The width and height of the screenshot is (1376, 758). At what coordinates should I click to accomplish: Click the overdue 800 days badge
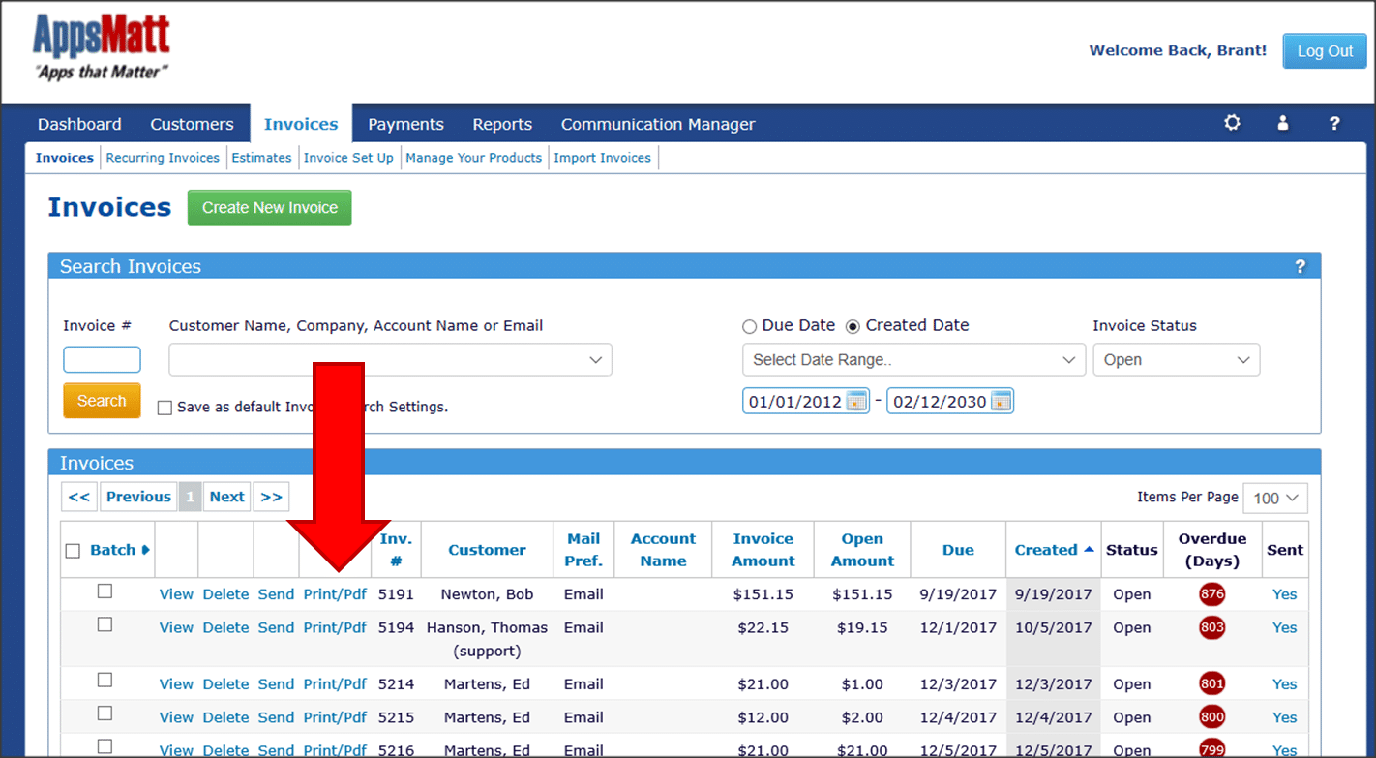point(1211,717)
